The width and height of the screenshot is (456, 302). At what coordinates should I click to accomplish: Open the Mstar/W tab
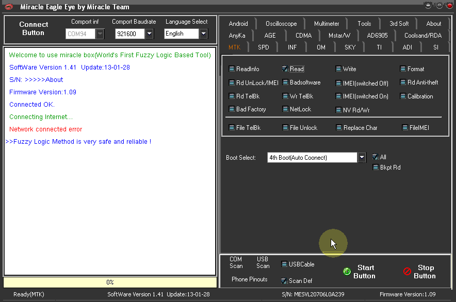click(x=339, y=36)
